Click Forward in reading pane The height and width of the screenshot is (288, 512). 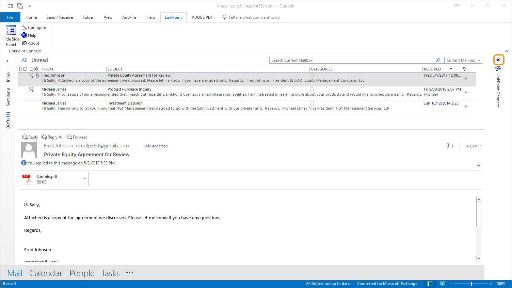pyautogui.click(x=77, y=137)
